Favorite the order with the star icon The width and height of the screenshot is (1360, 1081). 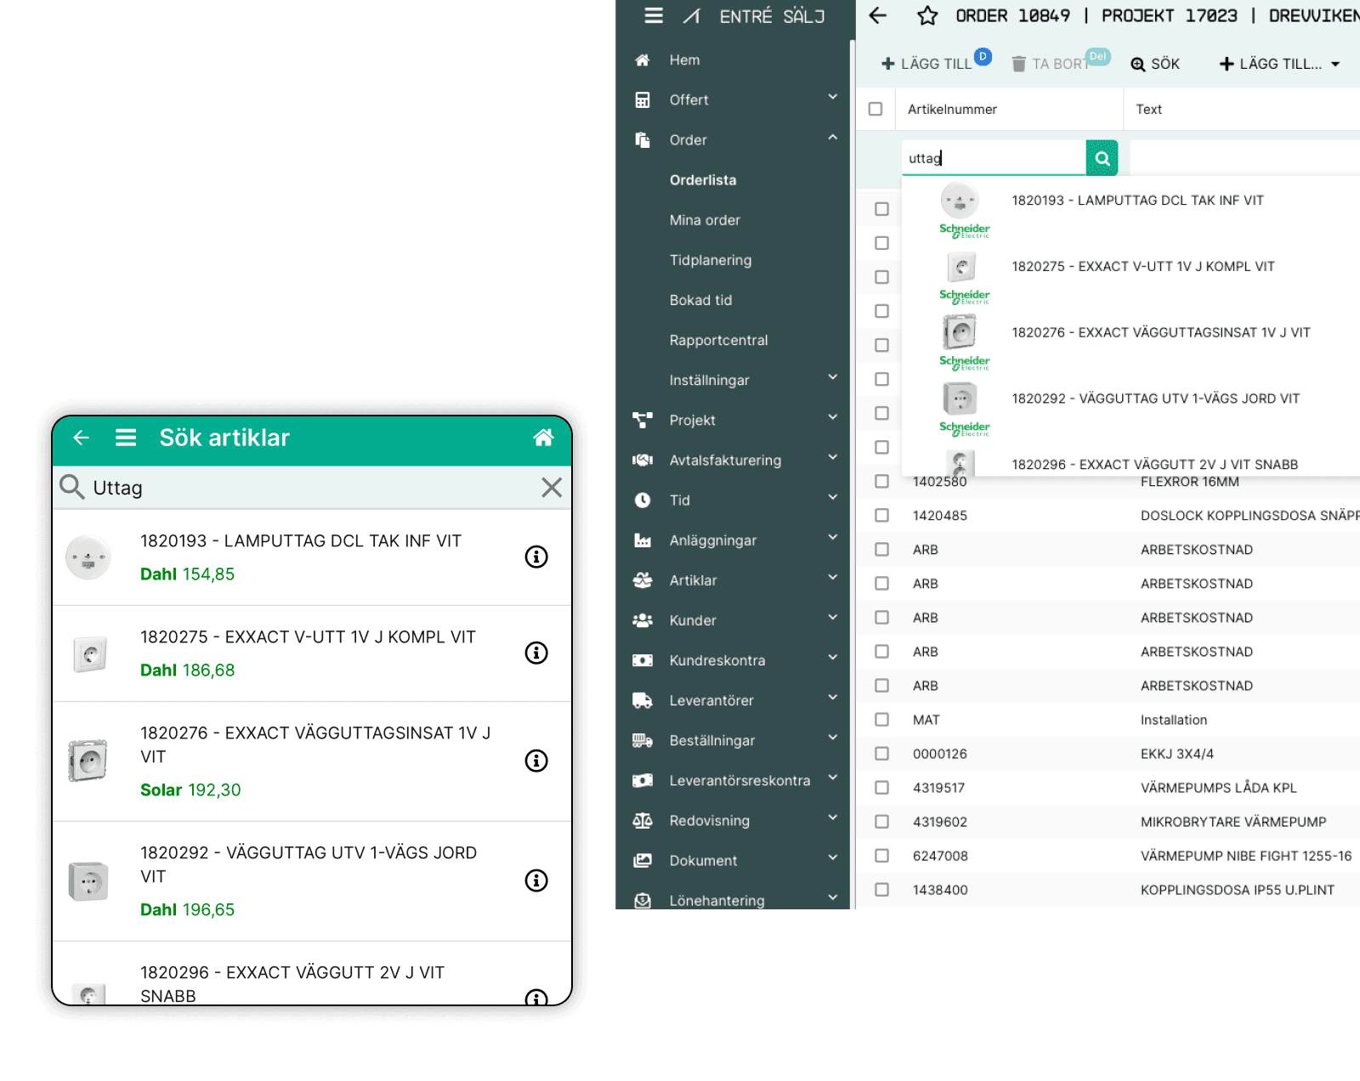927,15
